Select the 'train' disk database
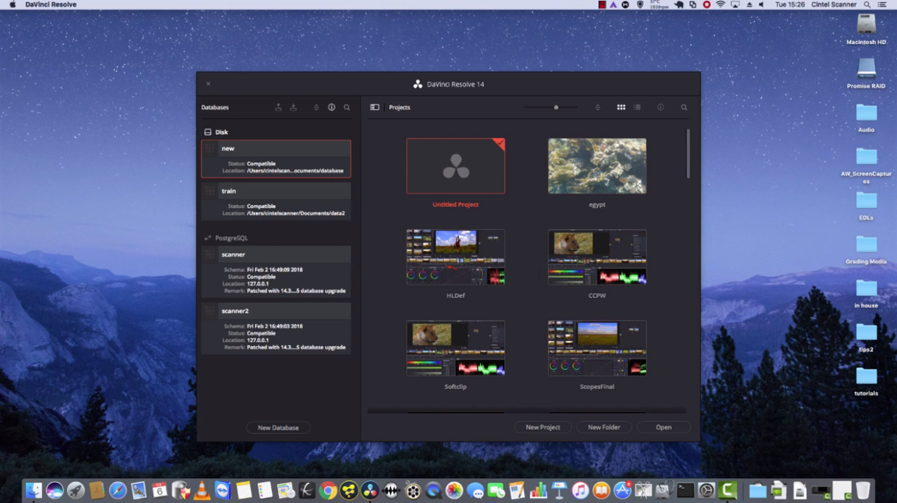The image size is (897, 503). (x=276, y=201)
